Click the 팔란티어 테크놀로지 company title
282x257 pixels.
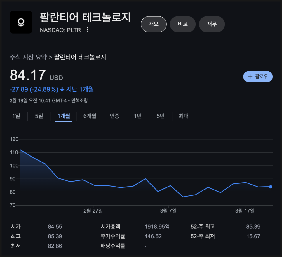click(x=85, y=18)
